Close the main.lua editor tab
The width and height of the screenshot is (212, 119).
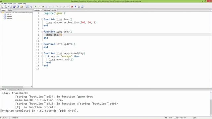coord(41,10)
